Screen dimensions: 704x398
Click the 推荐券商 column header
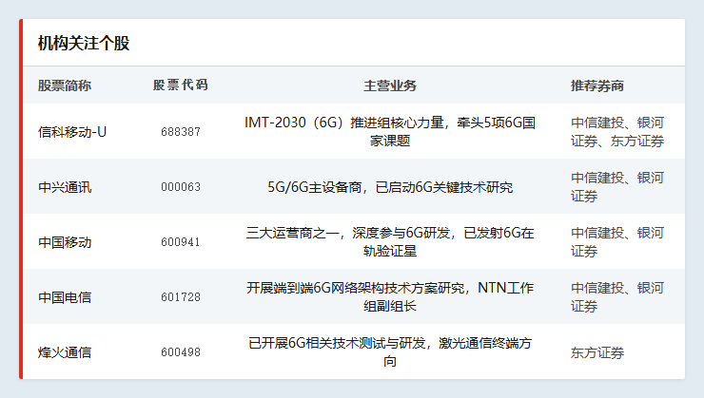pos(597,85)
